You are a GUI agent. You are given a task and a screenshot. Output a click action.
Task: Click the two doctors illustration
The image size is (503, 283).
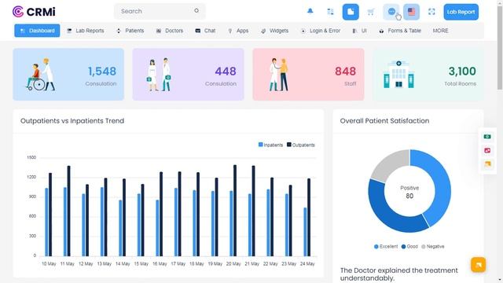[159, 75]
